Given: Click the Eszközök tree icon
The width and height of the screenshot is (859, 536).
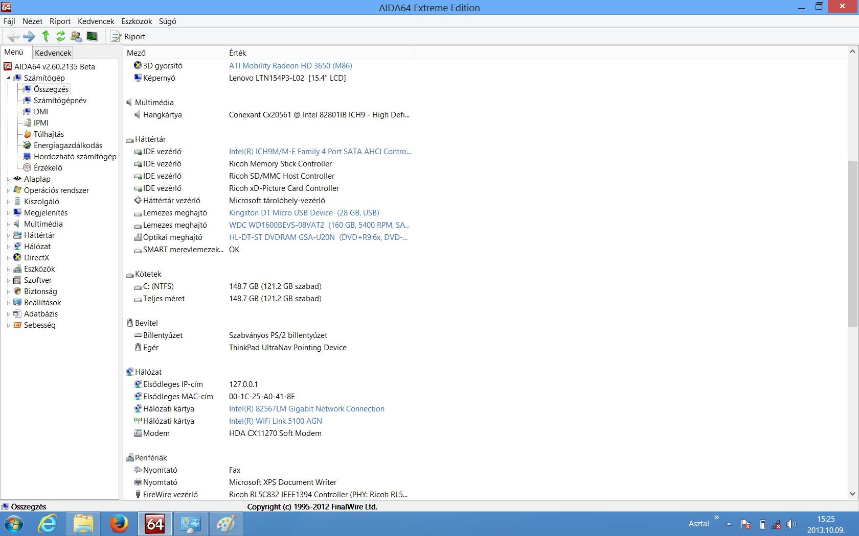Looking at the screenshot, I should (17, 269).
